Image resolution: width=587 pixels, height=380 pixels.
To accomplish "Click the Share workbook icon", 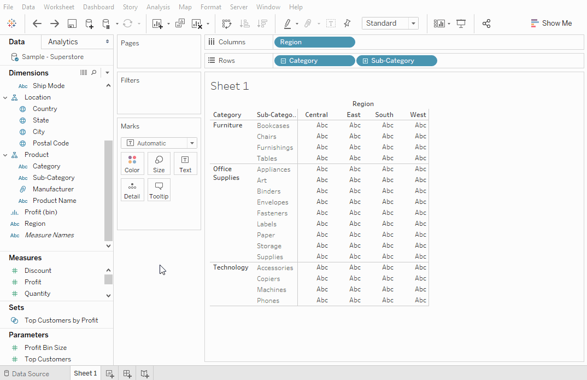I will [486, 23].
